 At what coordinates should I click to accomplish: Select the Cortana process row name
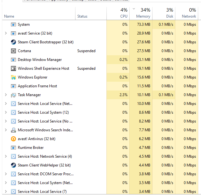click(24, 51)
